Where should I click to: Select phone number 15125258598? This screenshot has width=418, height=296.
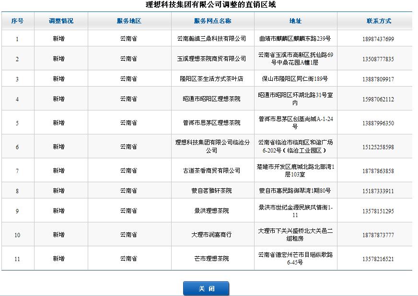378,147
